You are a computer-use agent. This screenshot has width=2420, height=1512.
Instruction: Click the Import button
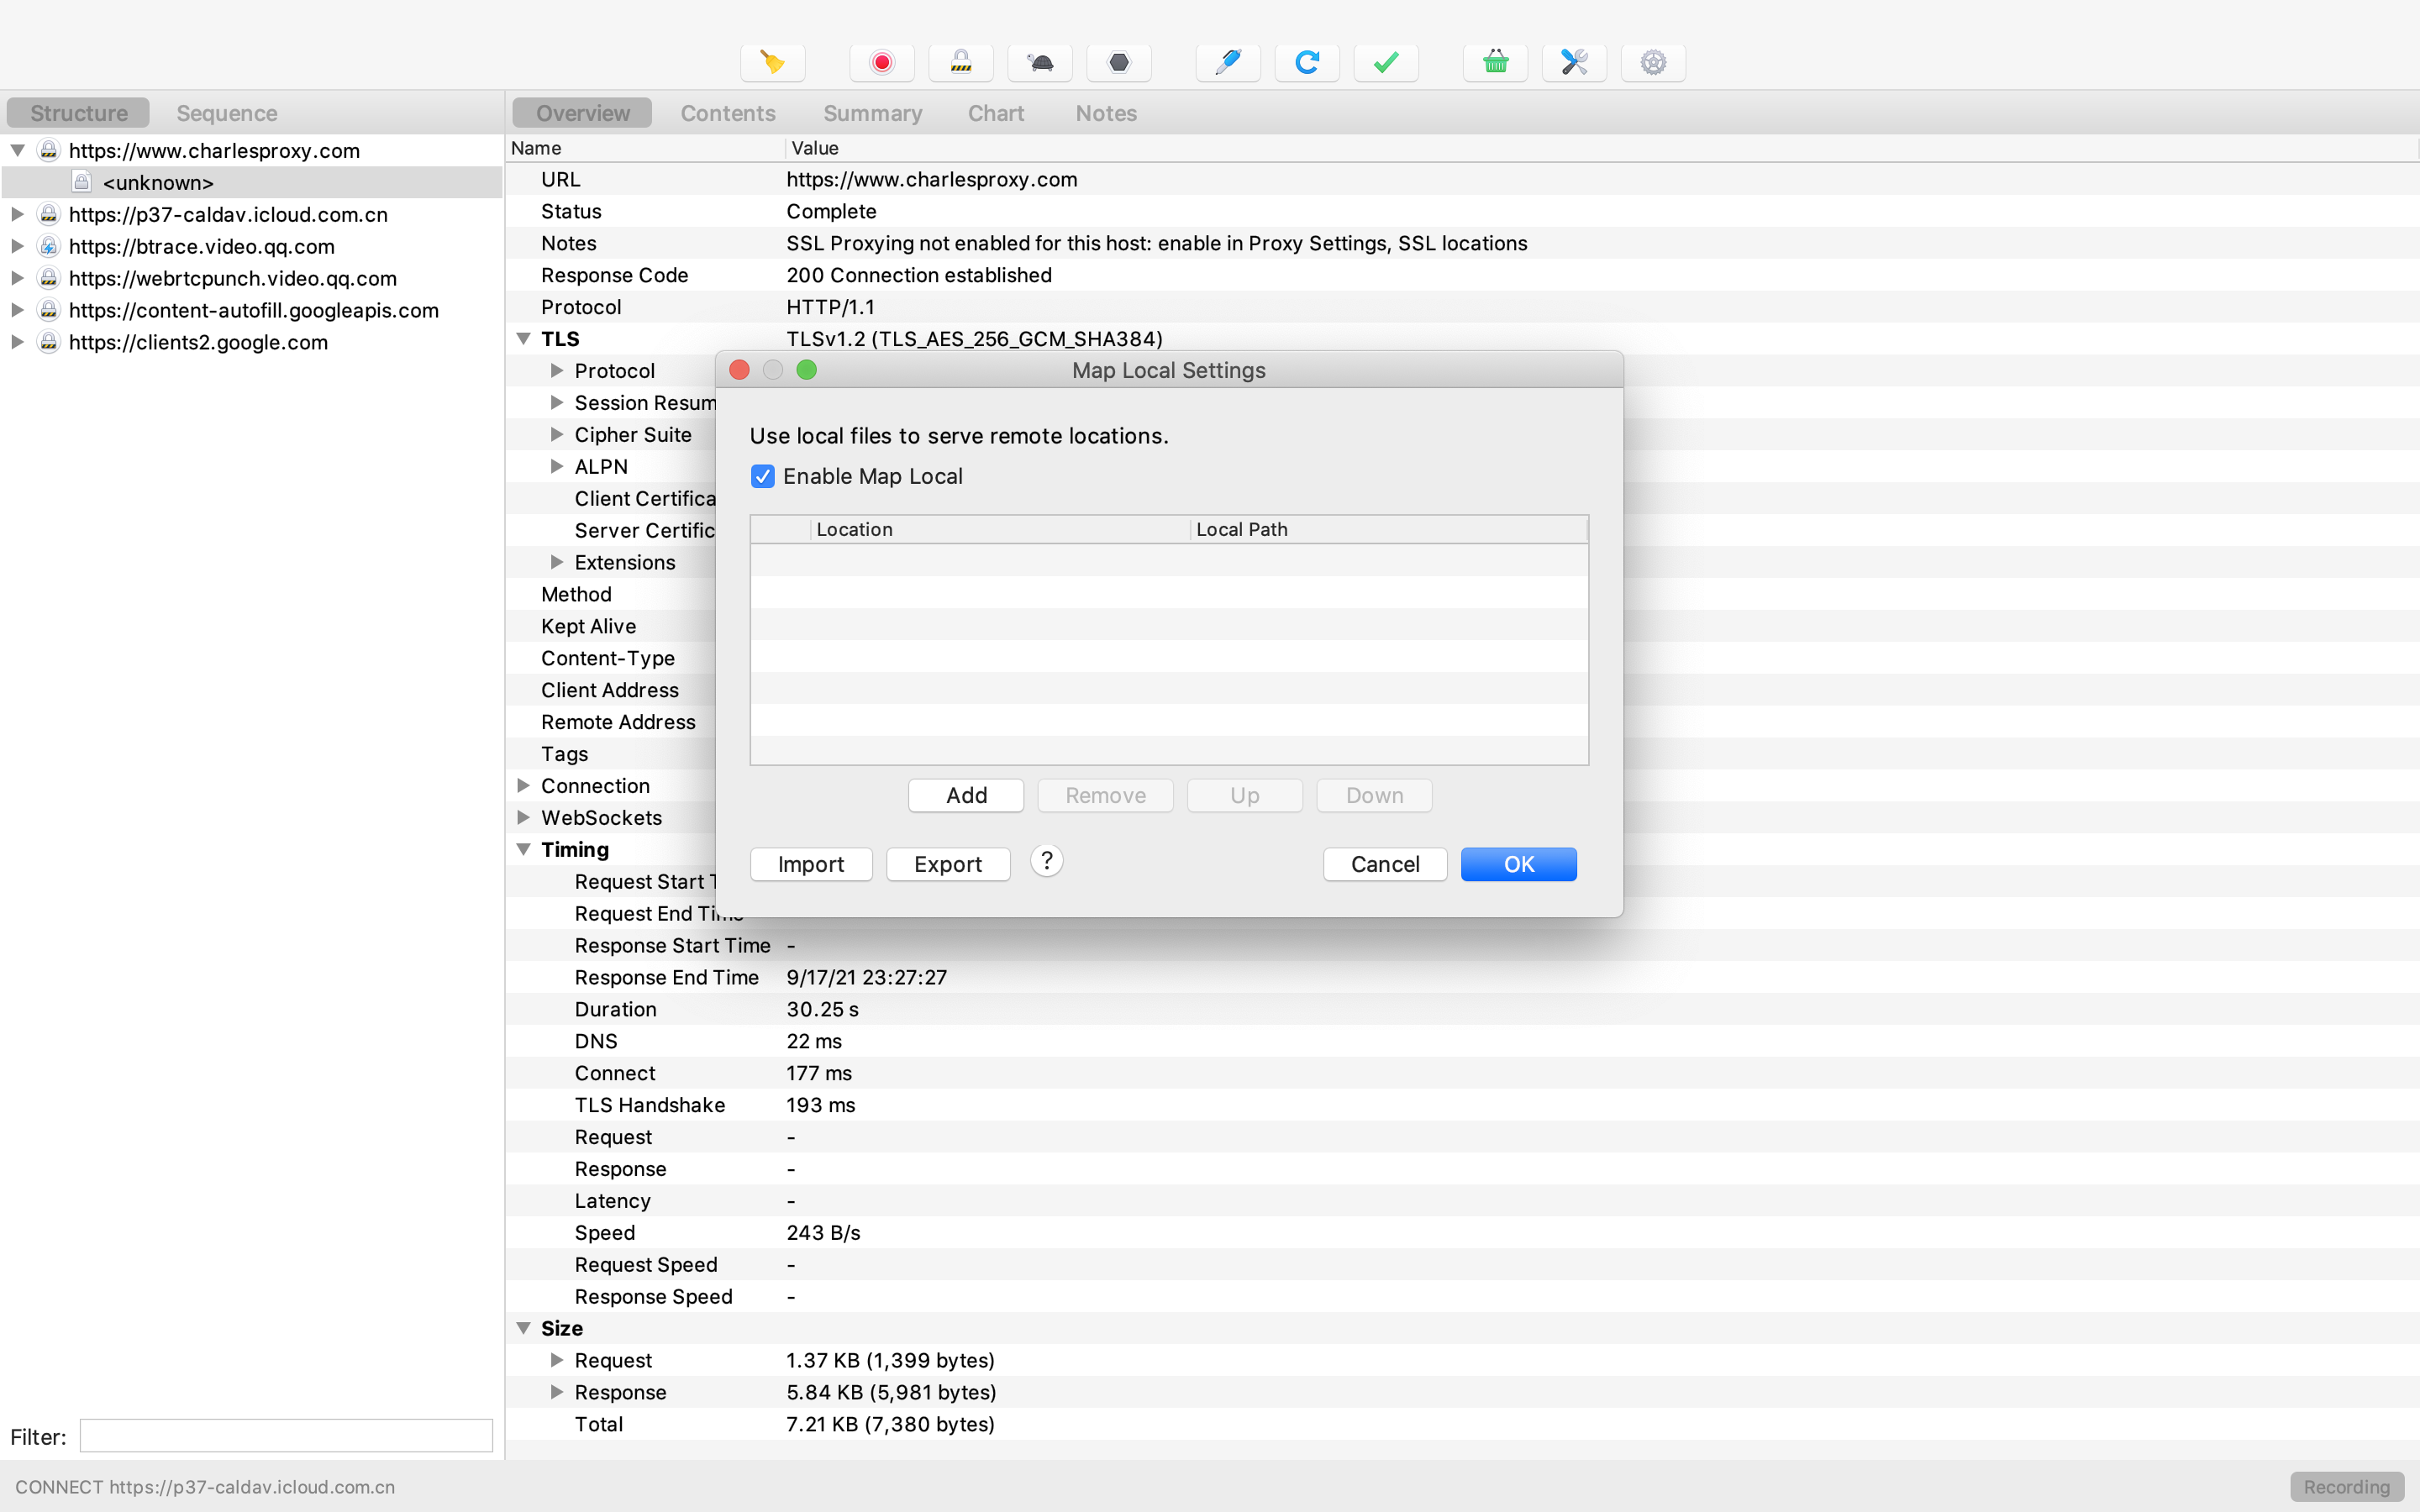tap(810, 864)
